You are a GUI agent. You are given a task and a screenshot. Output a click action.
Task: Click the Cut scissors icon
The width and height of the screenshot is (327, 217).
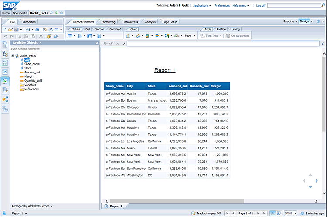coord(20,36)
